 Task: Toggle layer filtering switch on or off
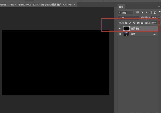click(159, 12)
